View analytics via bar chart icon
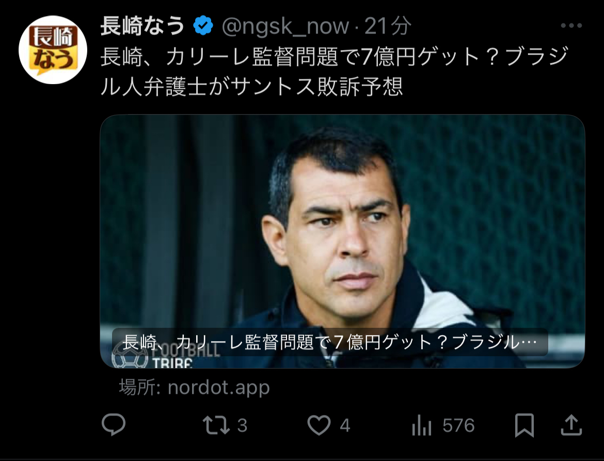The height and width of the screenshot is (461, 604). click(x=421, y=425)
